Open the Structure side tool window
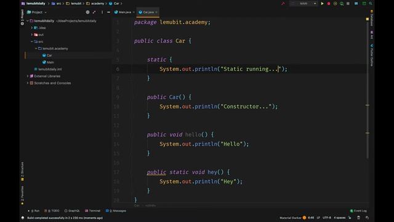Image resolution: width=394 pixels, height=222 pixels. pos(22,171)
